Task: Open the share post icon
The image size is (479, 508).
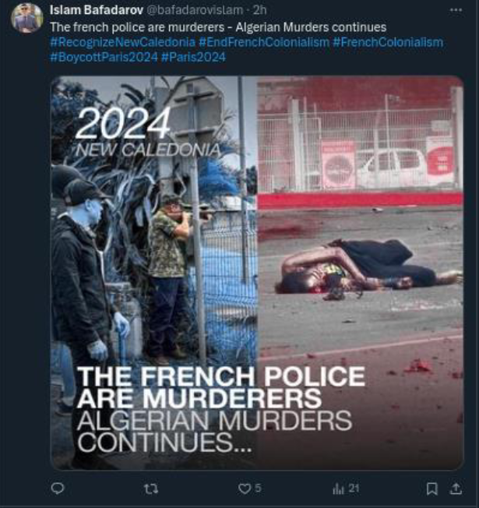Action: point(456,489)
